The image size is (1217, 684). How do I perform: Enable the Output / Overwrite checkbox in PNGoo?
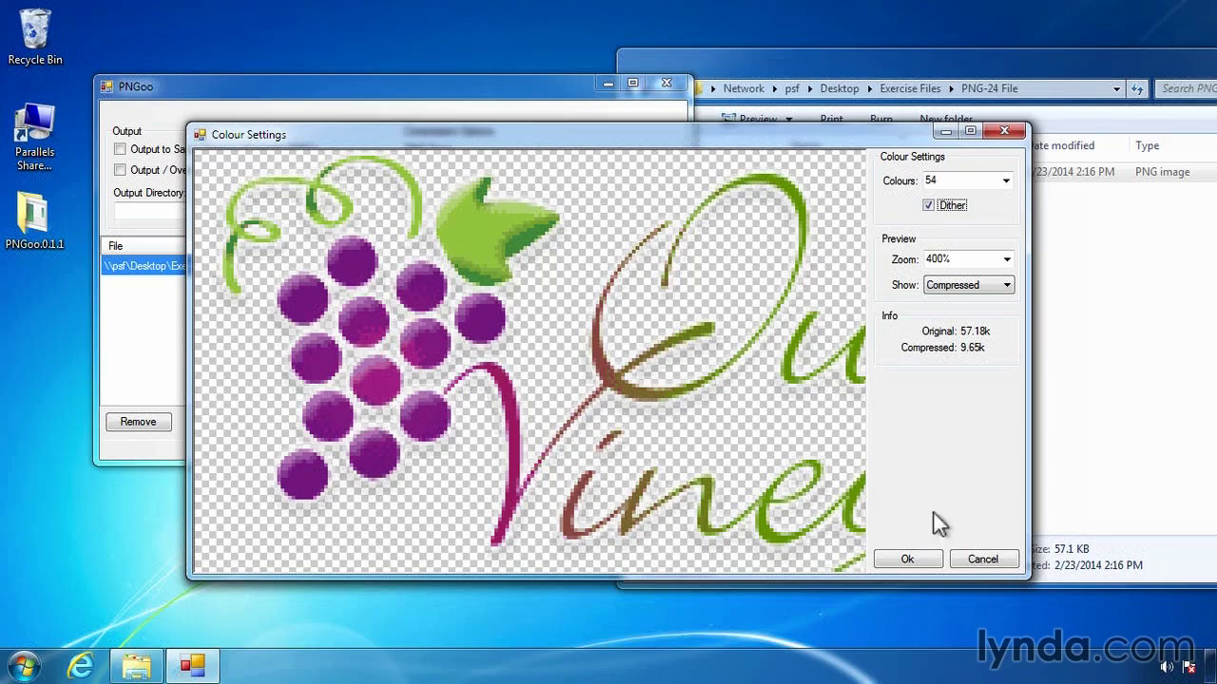coord(120,170)
